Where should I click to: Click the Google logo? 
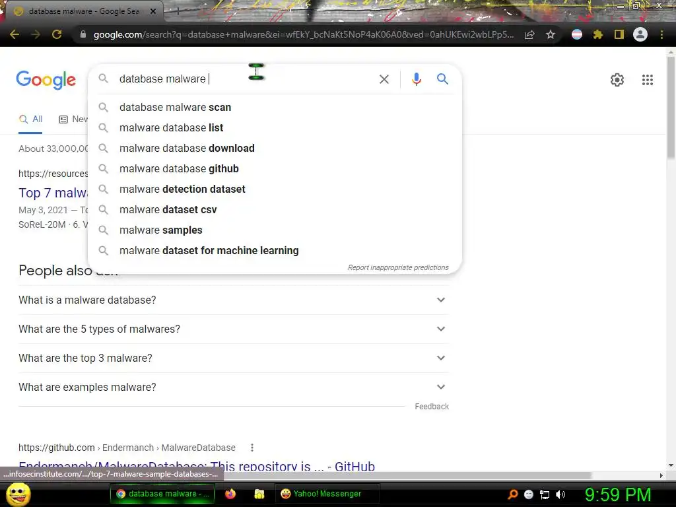pyautogui.click(x=46, y=80)
